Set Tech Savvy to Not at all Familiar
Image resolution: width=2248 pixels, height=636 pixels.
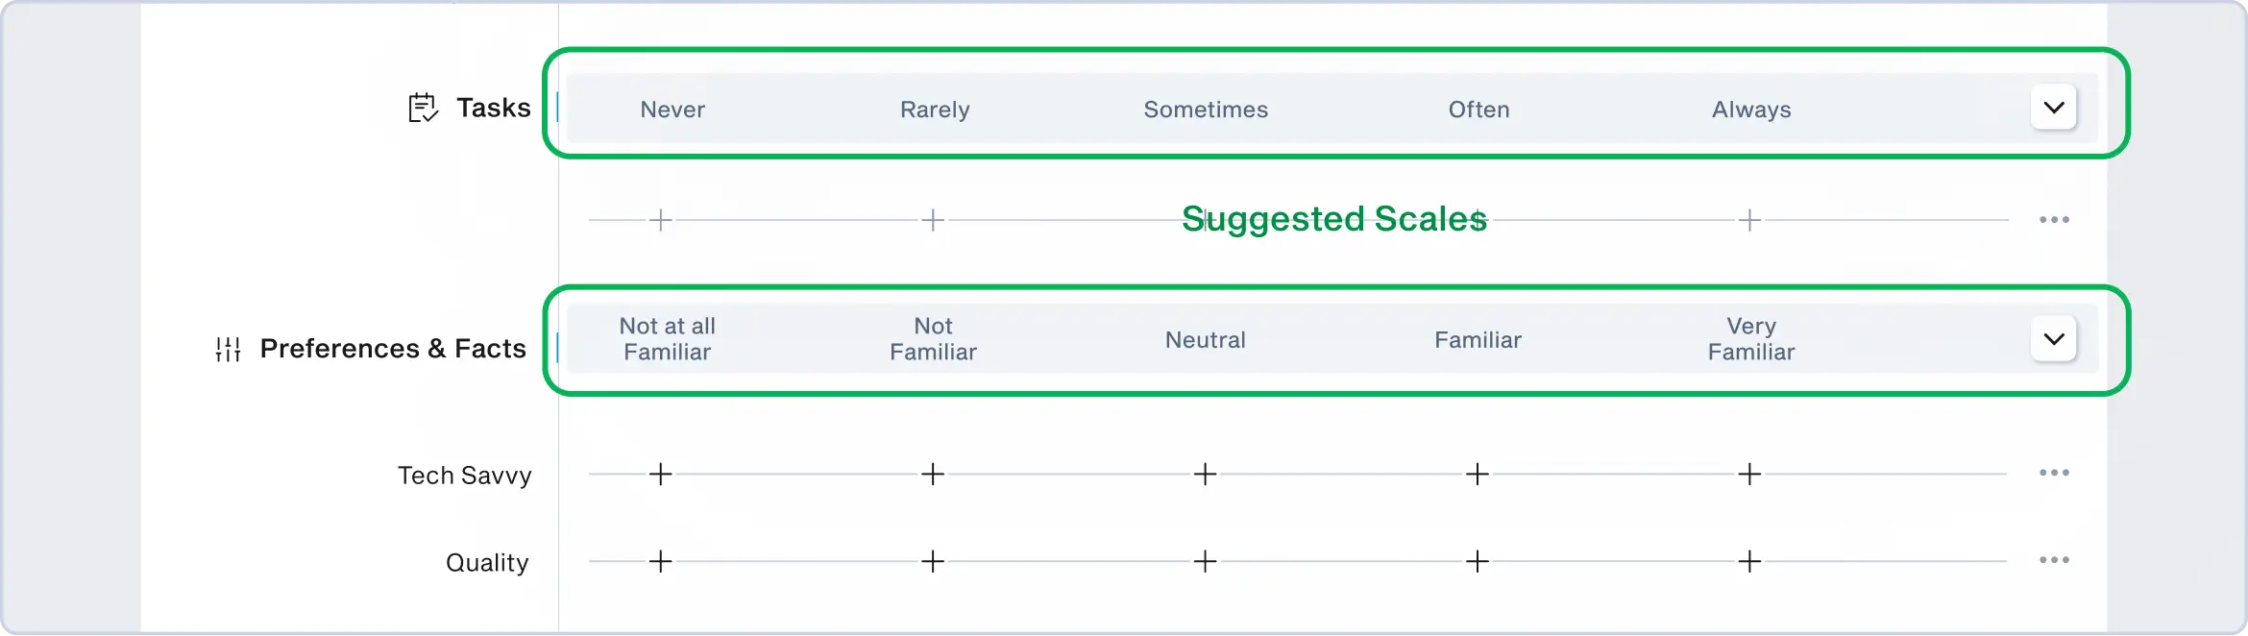coord(661,474)
